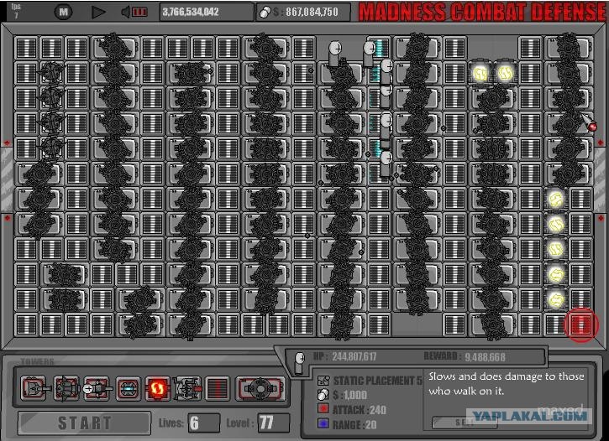This screenshot has height=441, width=609.
Task: Start the next wave
Action: [84, 423]
